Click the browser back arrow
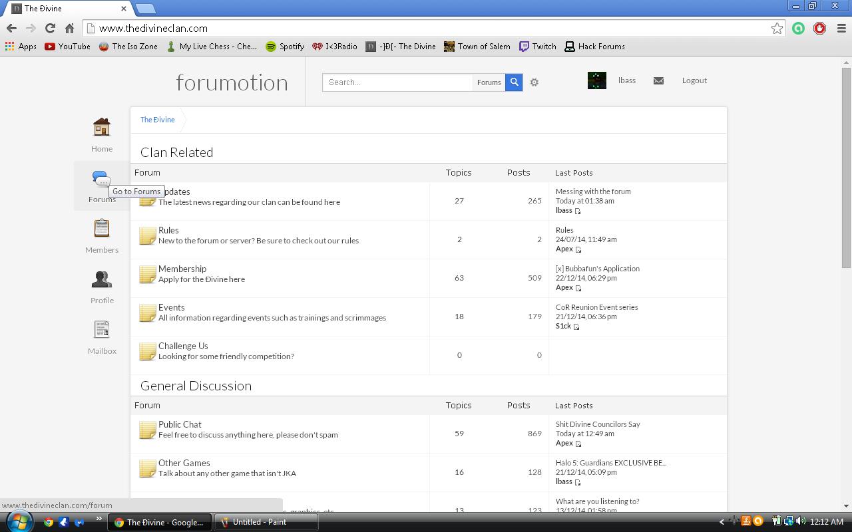The height and width of the screenshot is (532, 852). click(x=11, y=28)
